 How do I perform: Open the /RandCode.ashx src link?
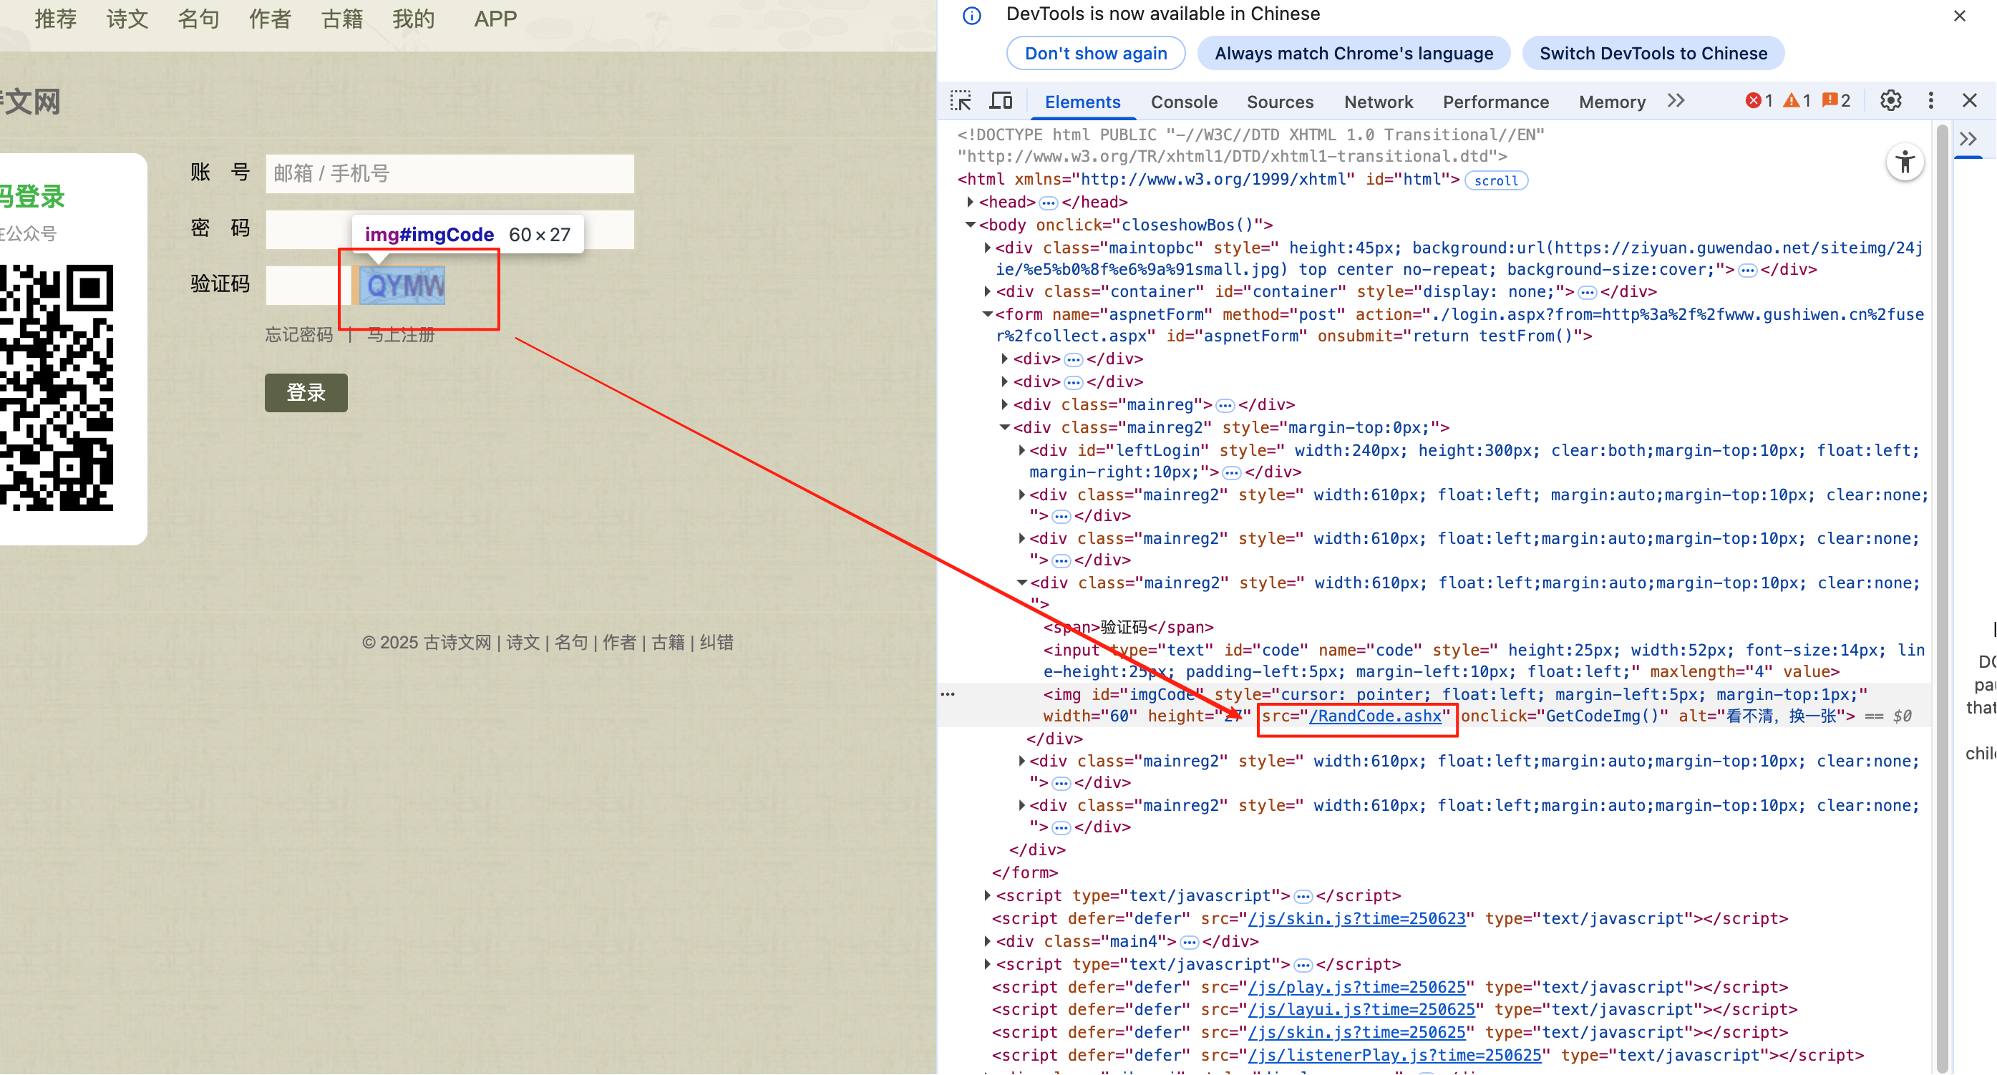[1375, 716]
